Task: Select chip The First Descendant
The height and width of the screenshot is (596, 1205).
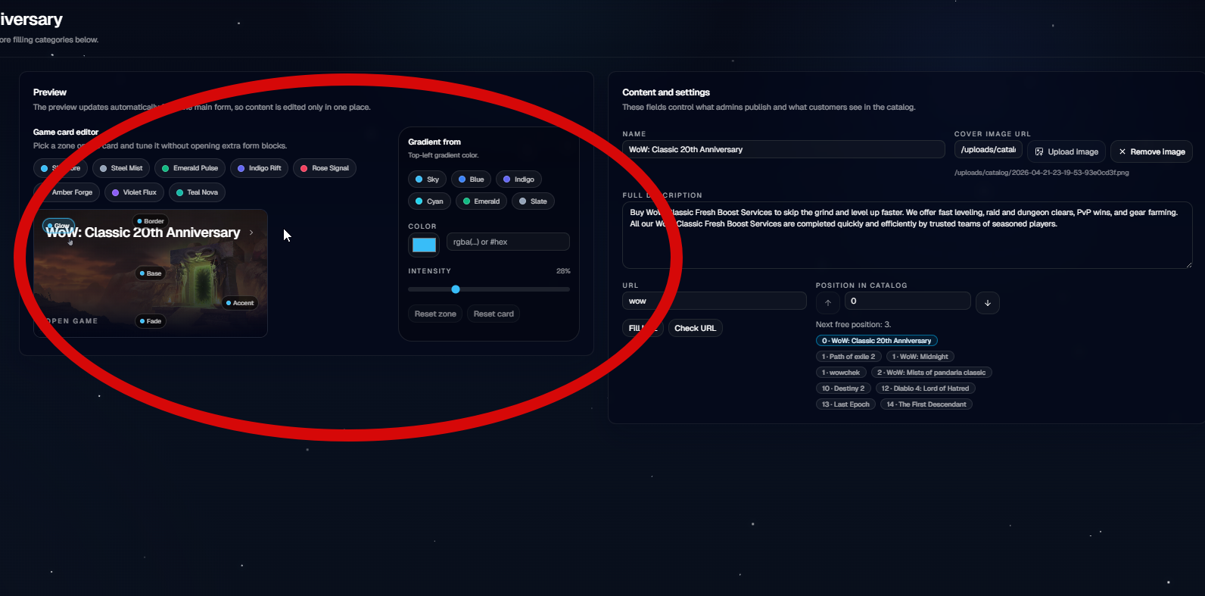Action: pyautogui.click(x=926, y=404)
